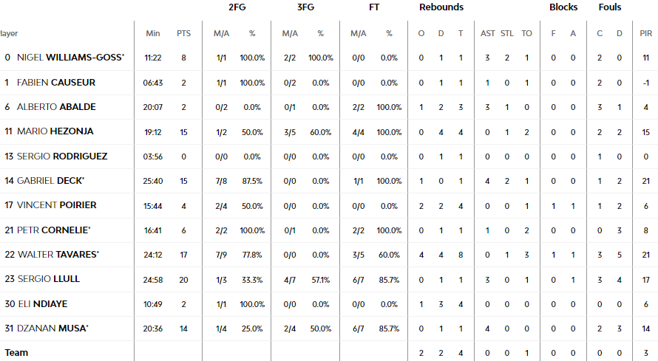This screenshot has height=361, width=658.
Task: Open Fabien Causeur player link
Action: click(55, 83)
